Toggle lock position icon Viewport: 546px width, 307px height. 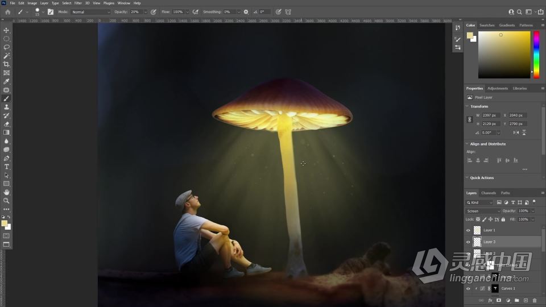(x=490, y=219)
